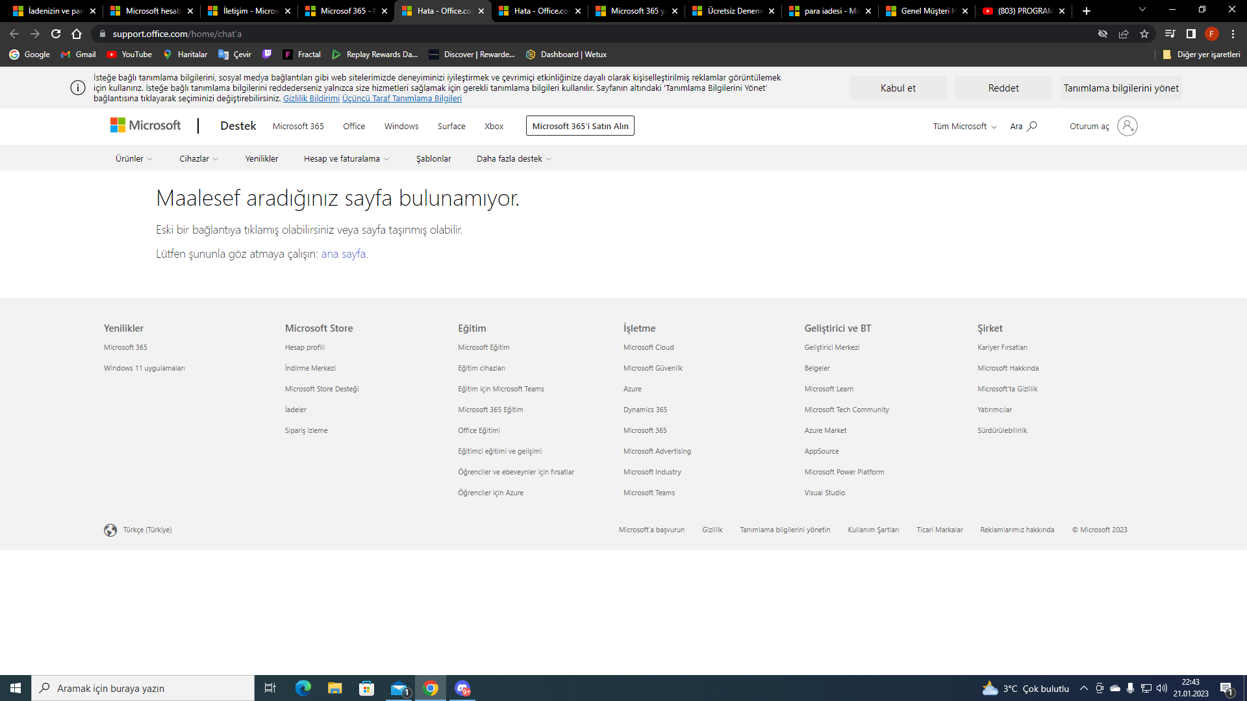Click the globe language icon
This screenshot has height=701, width=1247.
pos(110,530)
